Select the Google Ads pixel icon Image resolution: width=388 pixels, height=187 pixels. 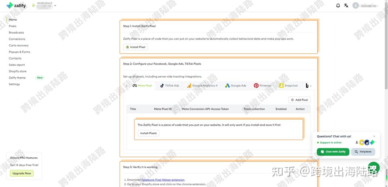[x=228, y=86]
